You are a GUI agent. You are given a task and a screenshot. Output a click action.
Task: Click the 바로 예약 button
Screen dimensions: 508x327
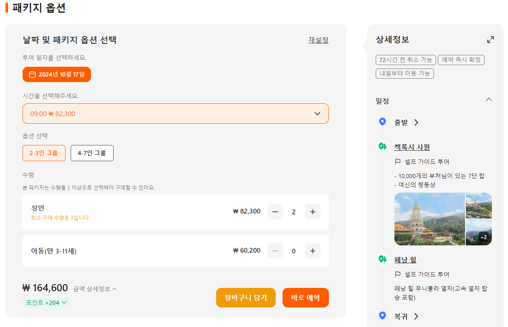tap(305, 298)
